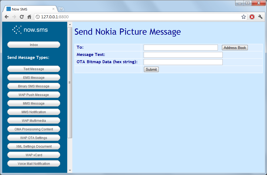Bookmark this page with the star icon
Image resolution: width=267 pixels, height=175 pixels.
point(244,17)
